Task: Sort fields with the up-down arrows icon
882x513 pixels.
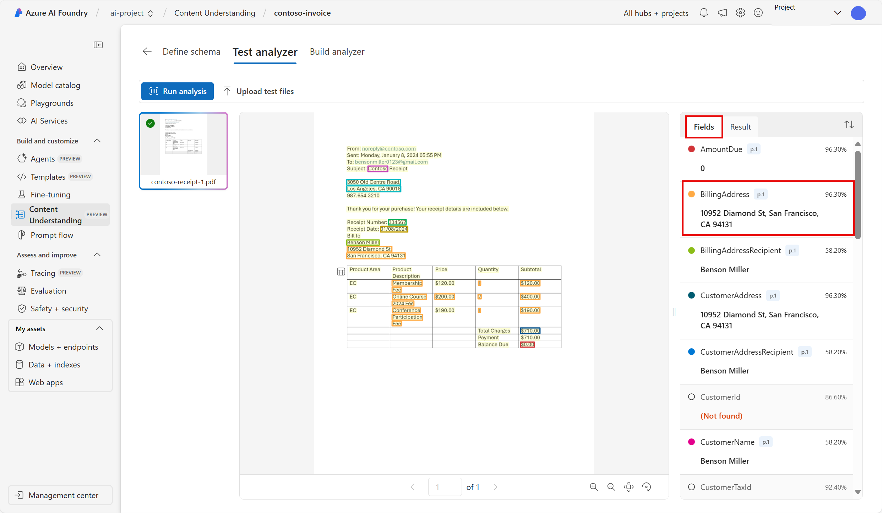Action: pos(849,125)
